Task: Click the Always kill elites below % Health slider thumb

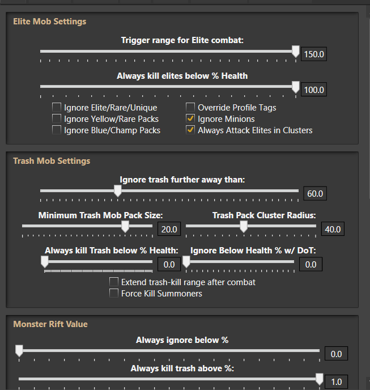Action: click(x=295, y=87)
